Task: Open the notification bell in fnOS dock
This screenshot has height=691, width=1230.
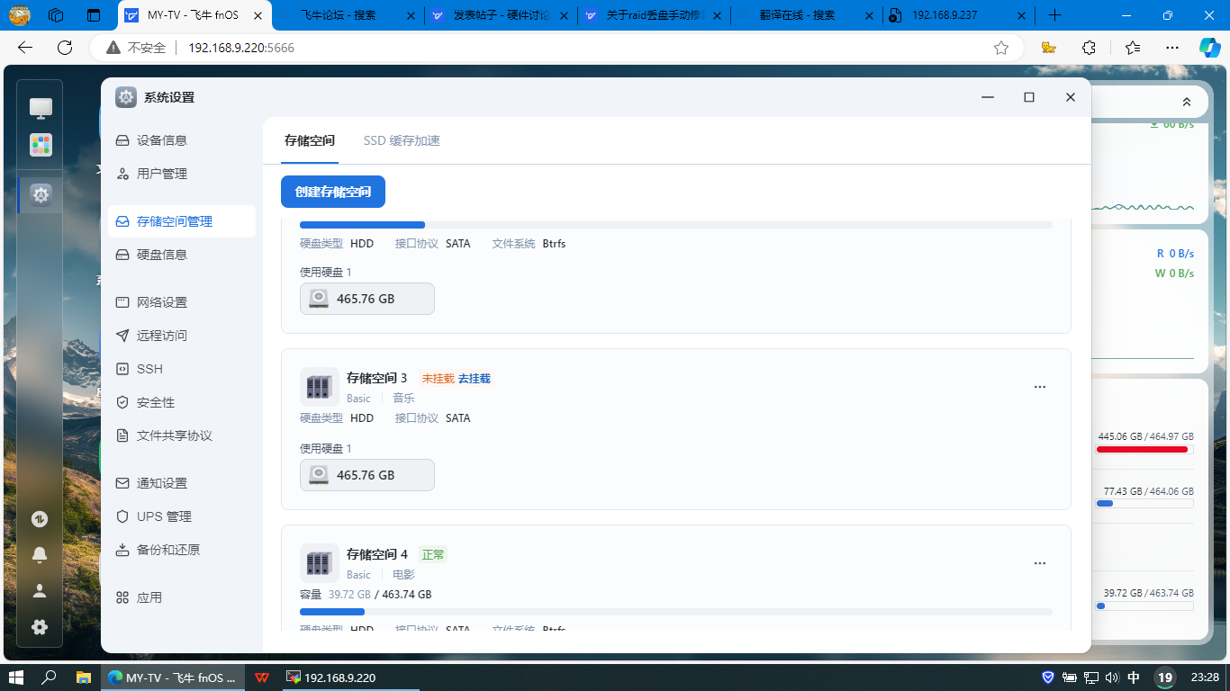Action: tap(40, 554)
